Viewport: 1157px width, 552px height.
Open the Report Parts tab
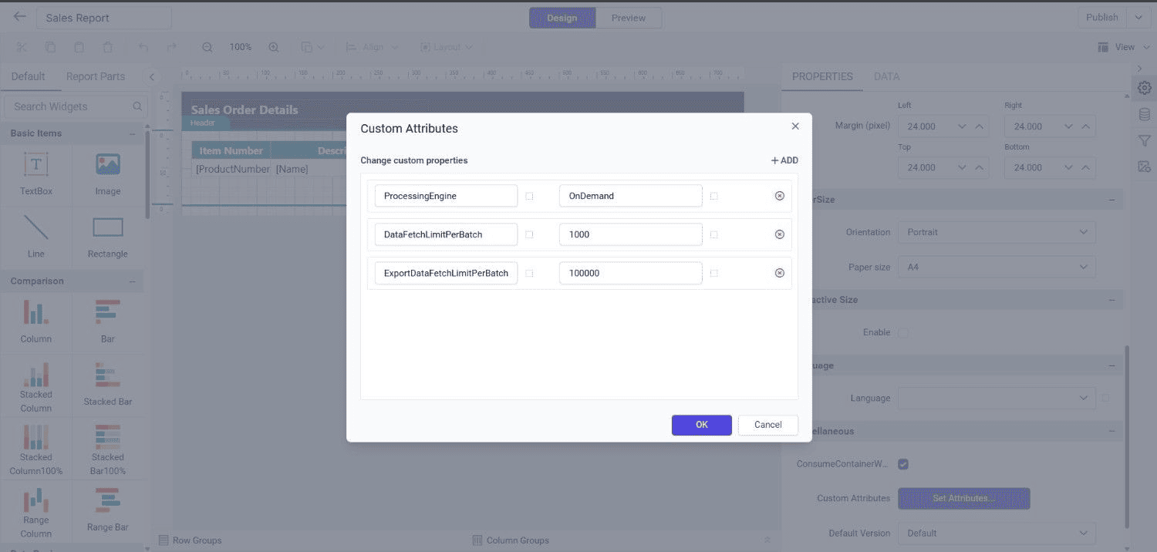(x=95, y=76)
